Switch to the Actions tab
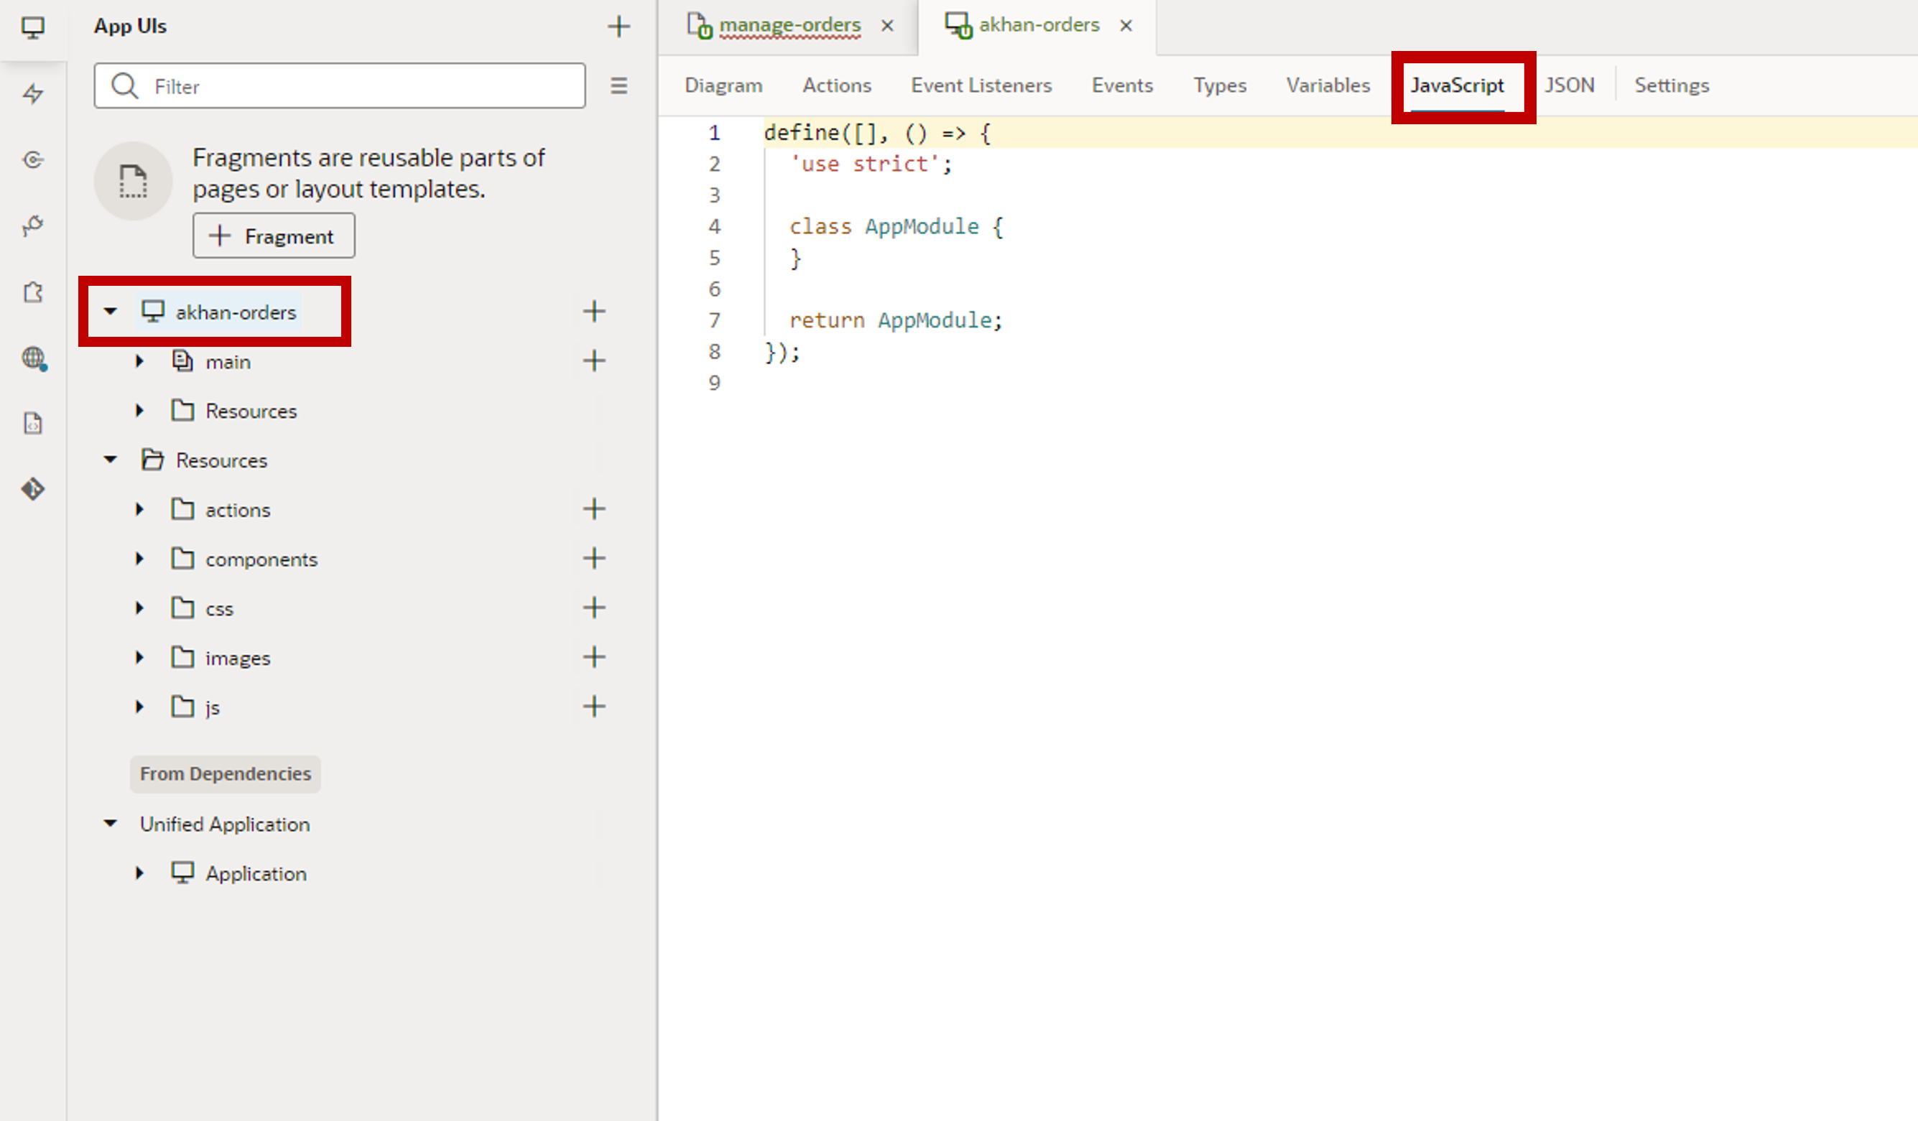Screen dimensions: 1918x1121 tap(836, 85)
